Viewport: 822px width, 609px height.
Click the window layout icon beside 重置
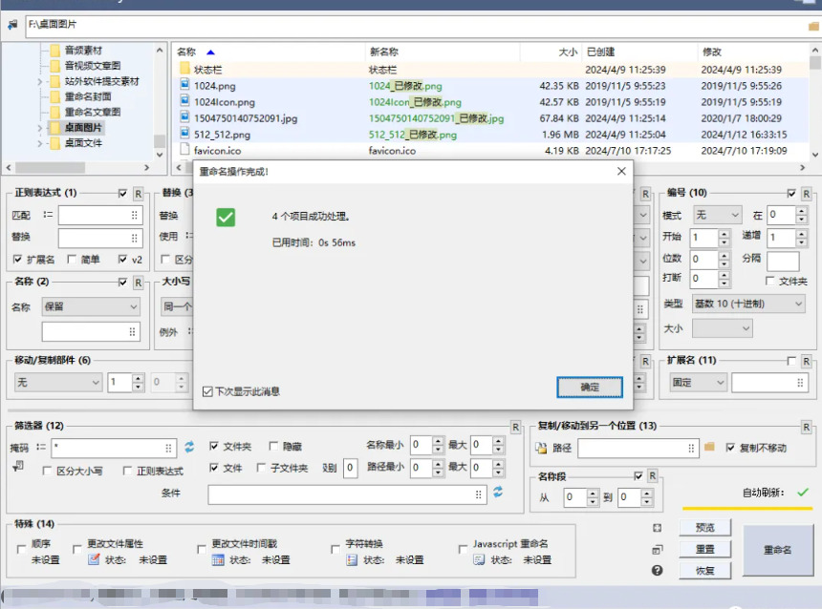point(657,549)
